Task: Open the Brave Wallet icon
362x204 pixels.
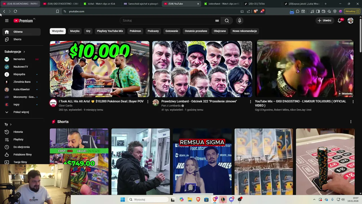Action: tap(323, 11)
